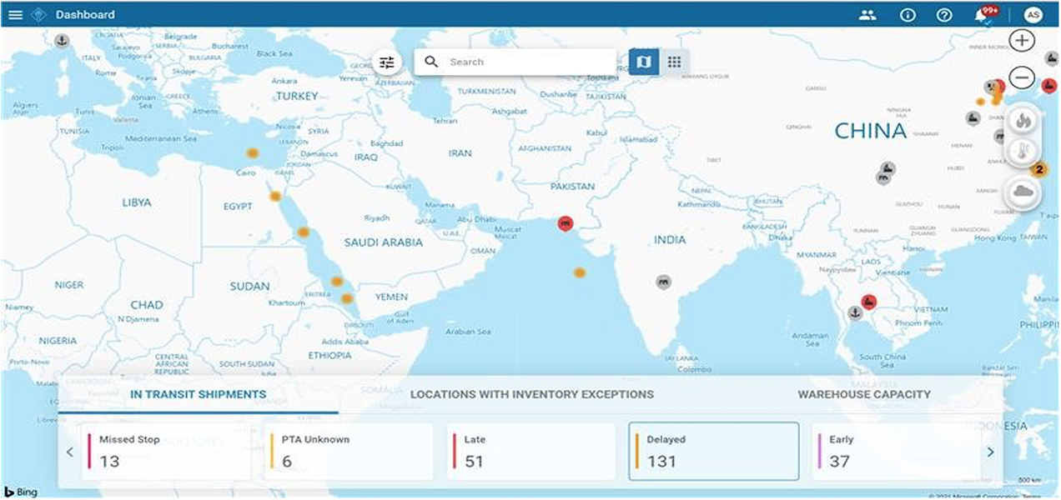Viewport: 1061px width, 500px height.
Task: Toggle the cloud weather overlay
Action: click(1023, 192)
